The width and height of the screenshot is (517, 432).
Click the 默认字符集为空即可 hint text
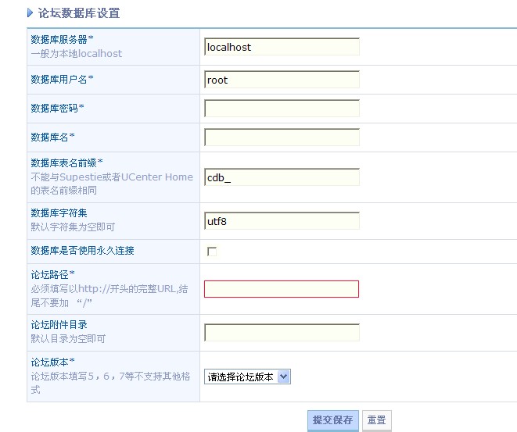(73, 227)
